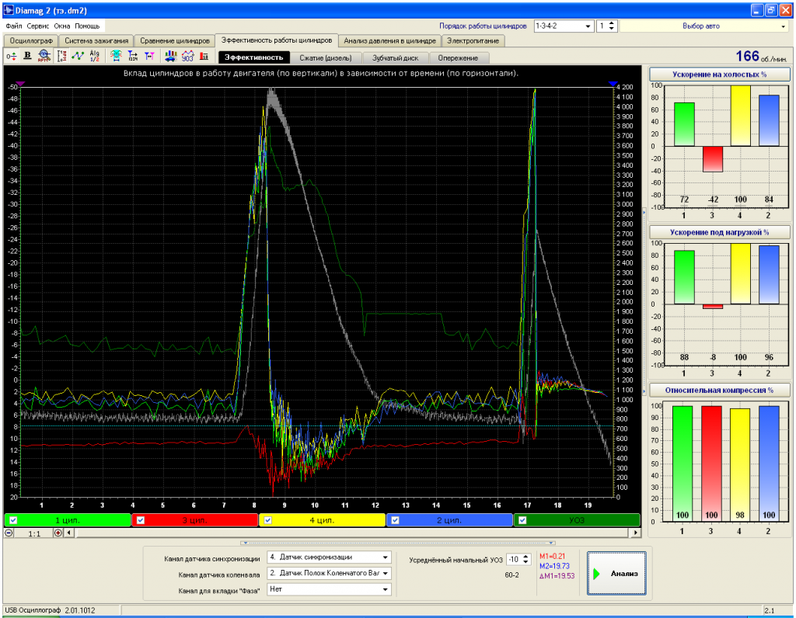Click the zoom in plus icon
Image resolution: width=796 pixels, height=618 pixels.
coord(58,533)
